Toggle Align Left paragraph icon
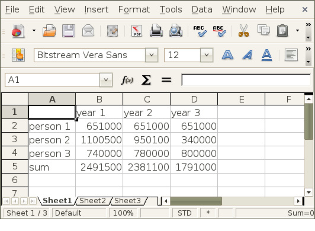The height and width of the screenshot is (231, 315). point(291,55)
